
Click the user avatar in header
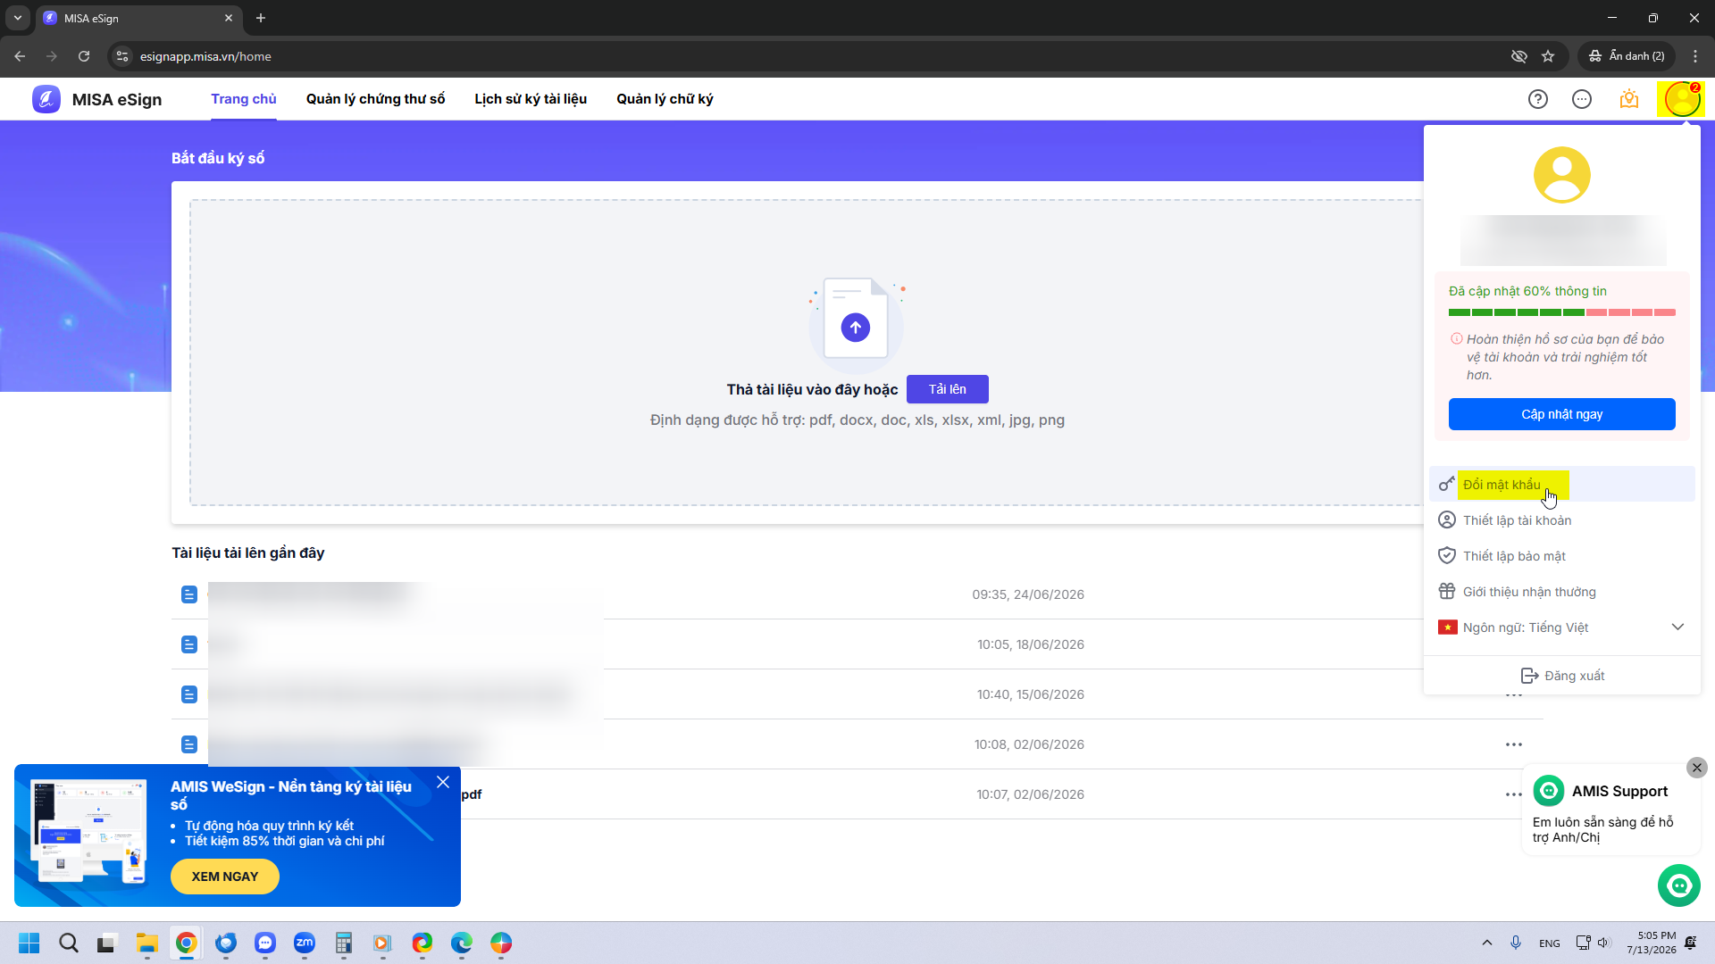(1682, 99)
